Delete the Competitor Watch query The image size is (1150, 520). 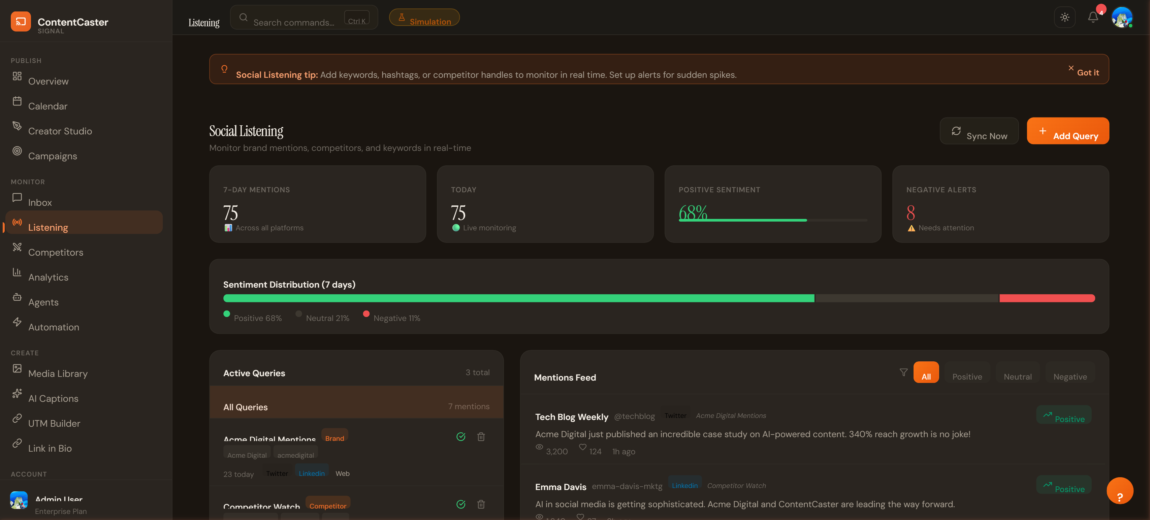click(x=481, y=505)
